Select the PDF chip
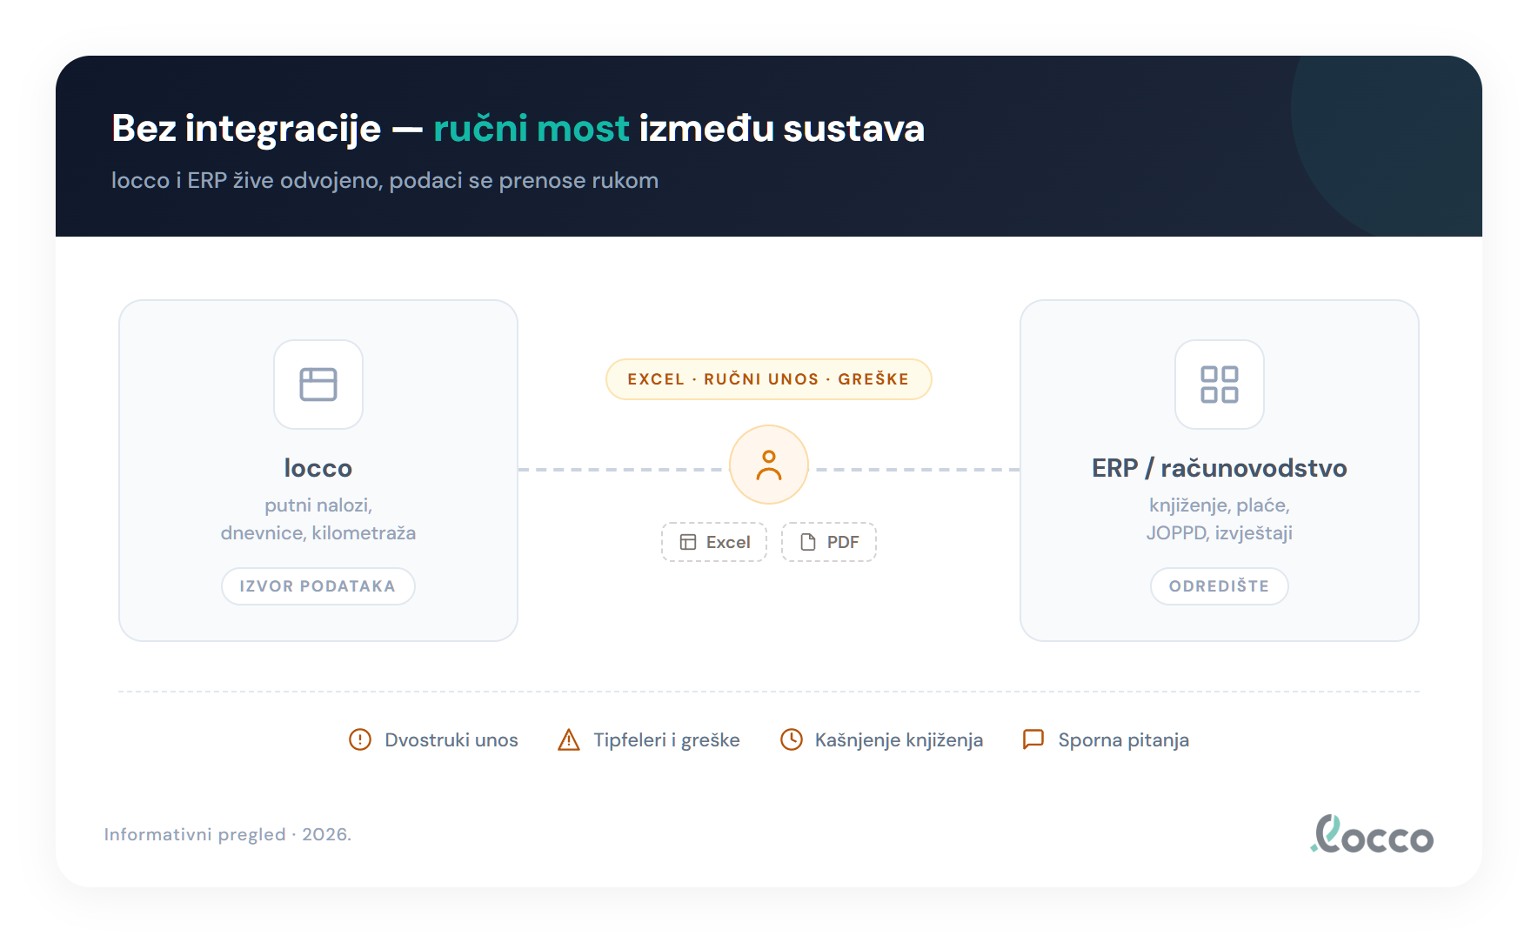The image size is (1538, 943). 829,542
